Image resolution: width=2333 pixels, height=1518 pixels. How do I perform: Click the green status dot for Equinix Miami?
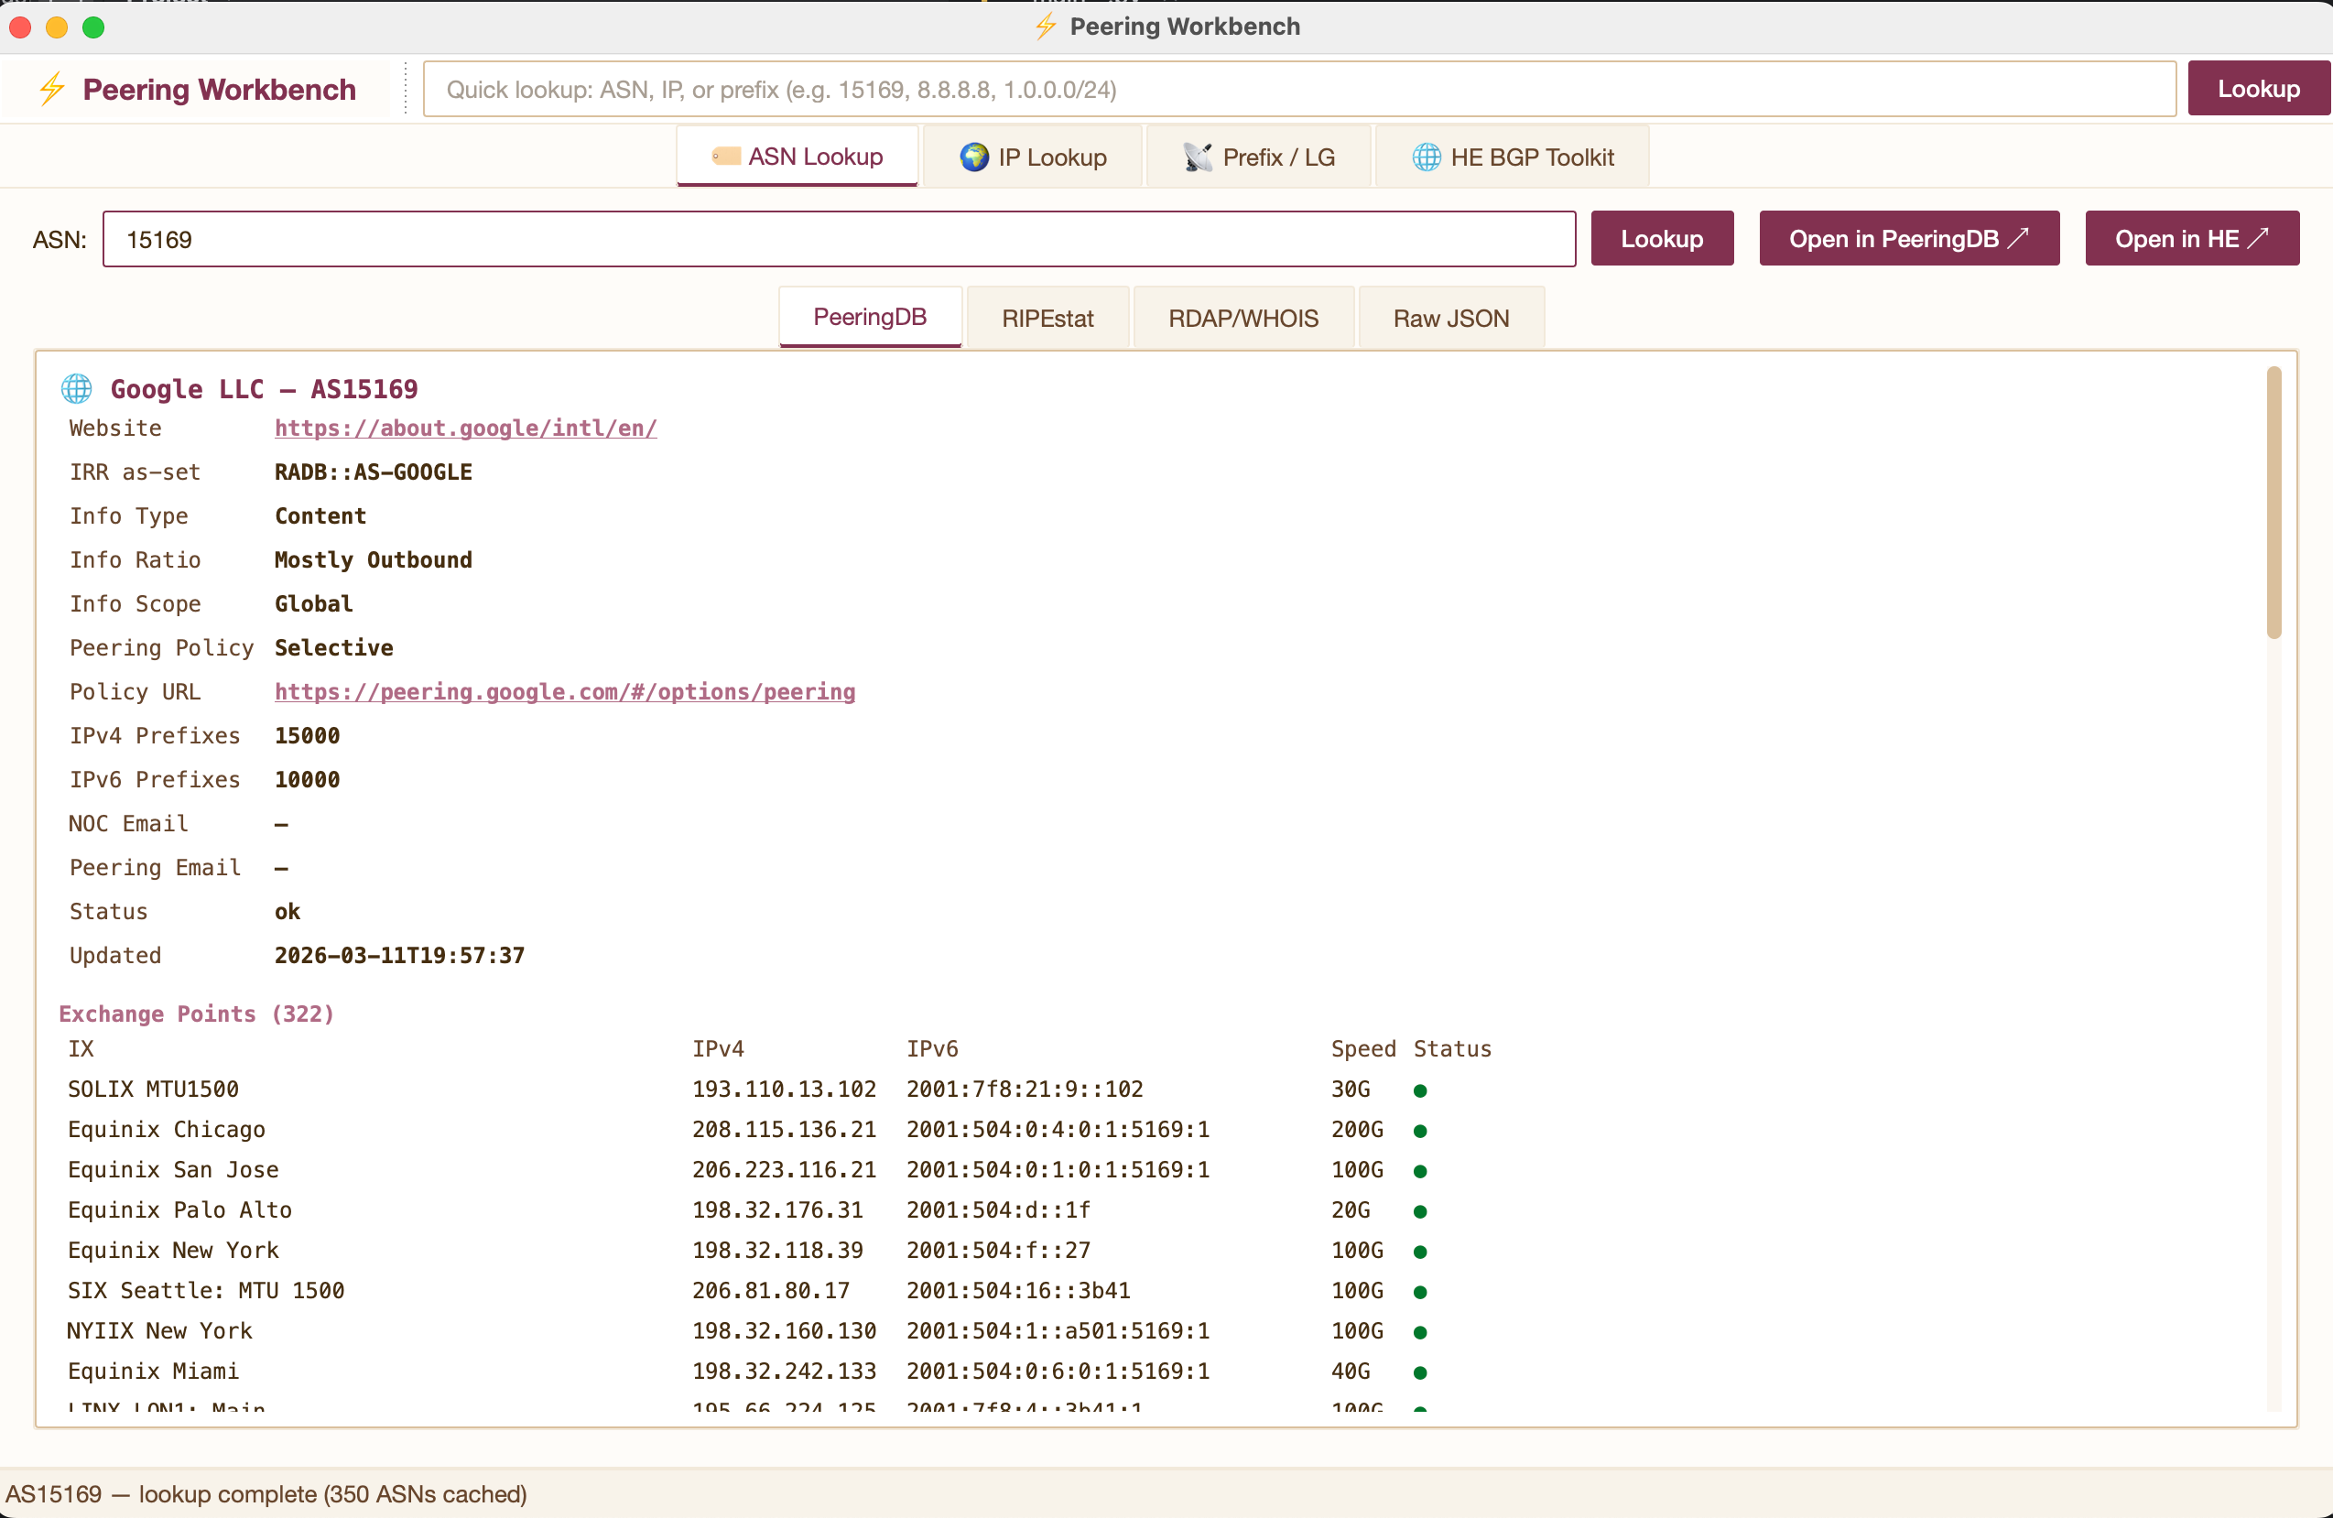click(x=1419, y=1372)
